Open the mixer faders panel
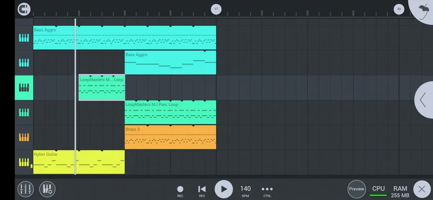The width and height of the screenshot is (433, 200). coord(25,189)
